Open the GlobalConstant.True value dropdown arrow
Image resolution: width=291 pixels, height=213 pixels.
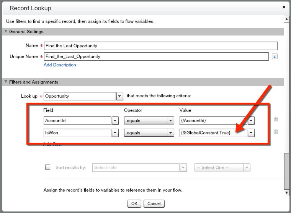tap(251, 133)
